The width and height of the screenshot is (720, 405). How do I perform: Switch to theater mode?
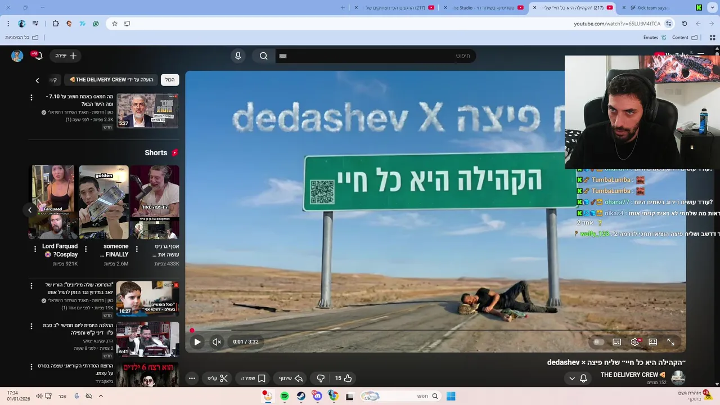(653, 341)
